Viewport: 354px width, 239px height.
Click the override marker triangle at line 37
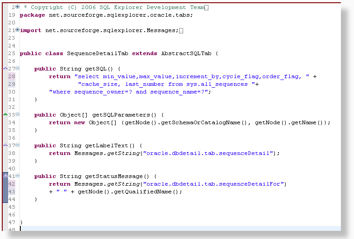(5, 145)
